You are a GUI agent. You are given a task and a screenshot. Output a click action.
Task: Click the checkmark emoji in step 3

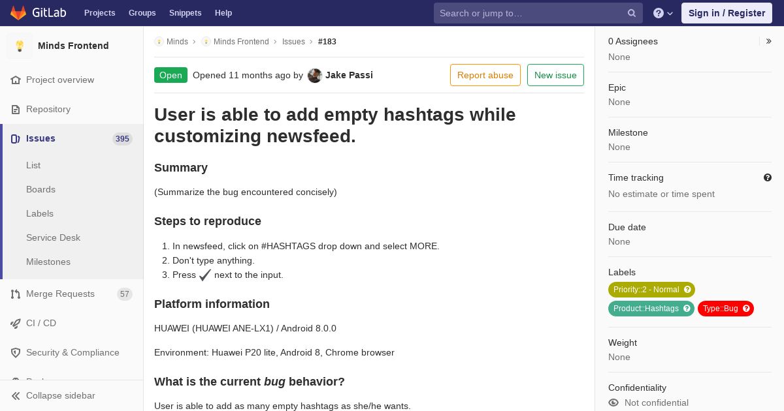pyautogui.click(x=205, y=275)
